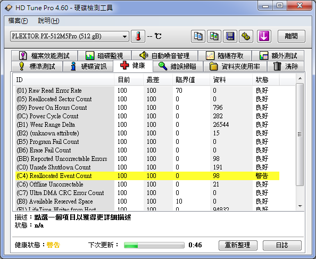Click data value 796 for Power On Hours
The width and height of the screenshot is (316, 259).
218,108
